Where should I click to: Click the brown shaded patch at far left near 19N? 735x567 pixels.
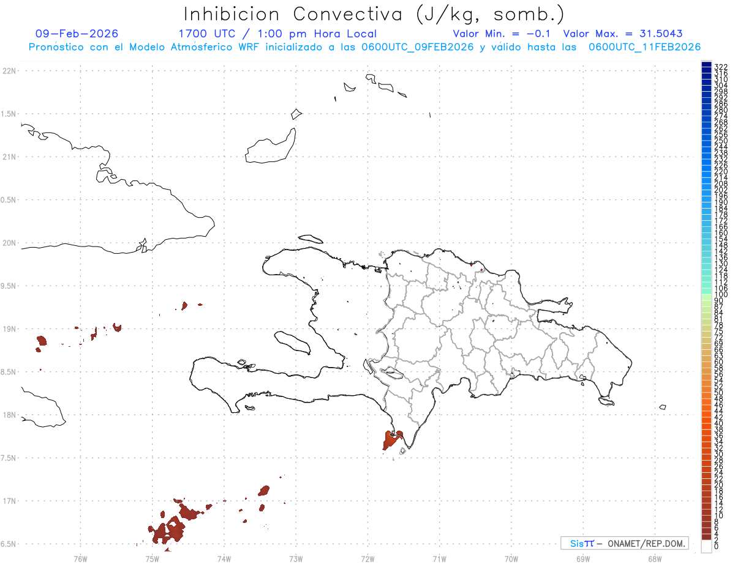[42, 340]
